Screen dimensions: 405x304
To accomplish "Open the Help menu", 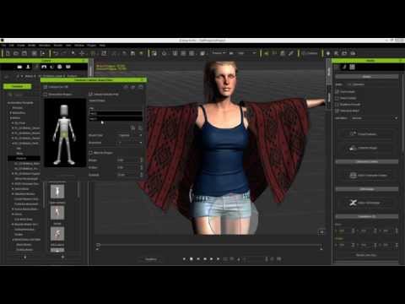I will coord(102,46).
